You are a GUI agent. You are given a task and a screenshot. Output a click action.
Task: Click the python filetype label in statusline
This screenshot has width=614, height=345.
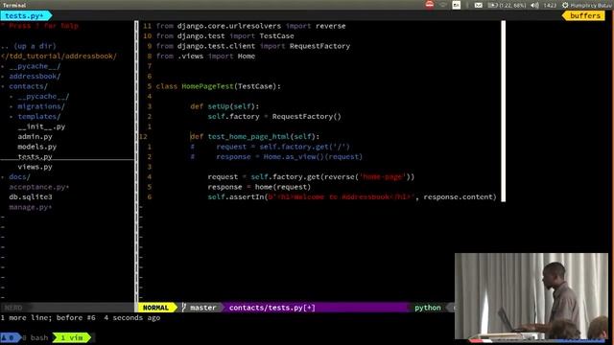[428, 308]
